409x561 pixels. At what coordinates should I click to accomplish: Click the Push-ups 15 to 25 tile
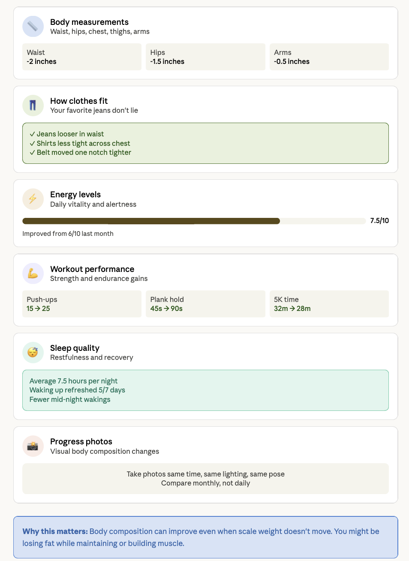(x=82, y=304)
